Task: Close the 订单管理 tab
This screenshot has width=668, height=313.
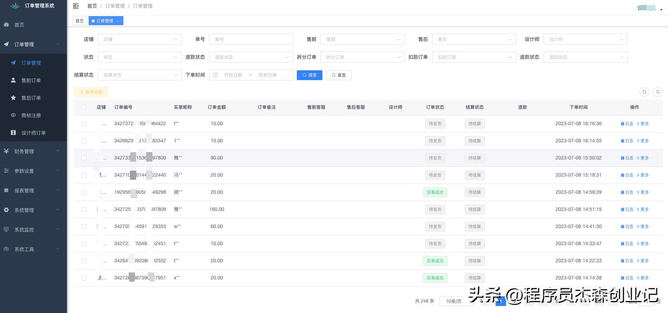Action: (x=117, y=21)
